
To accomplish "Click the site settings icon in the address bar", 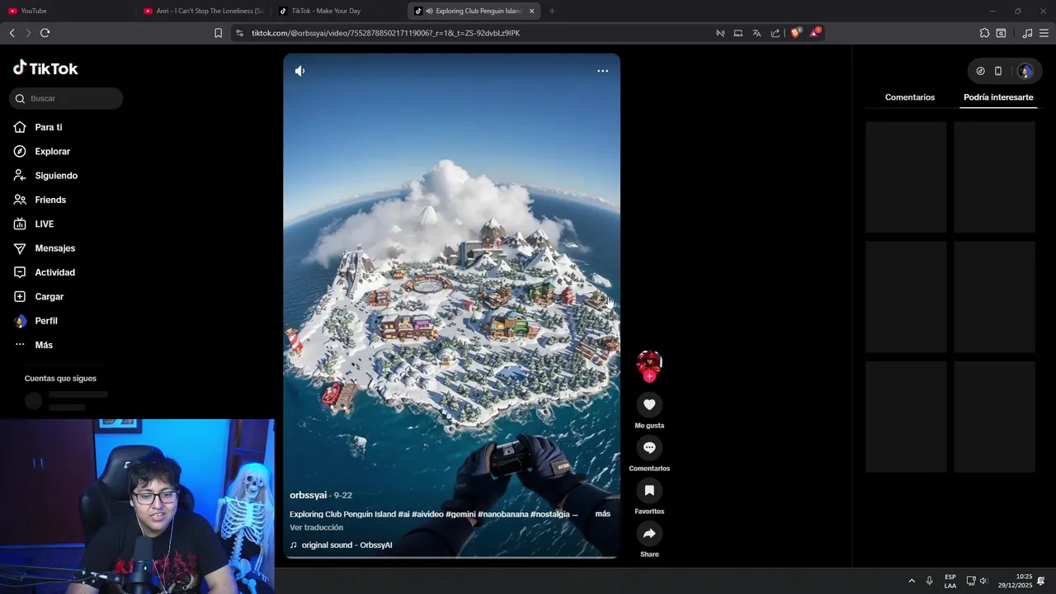I will (239, 33).
